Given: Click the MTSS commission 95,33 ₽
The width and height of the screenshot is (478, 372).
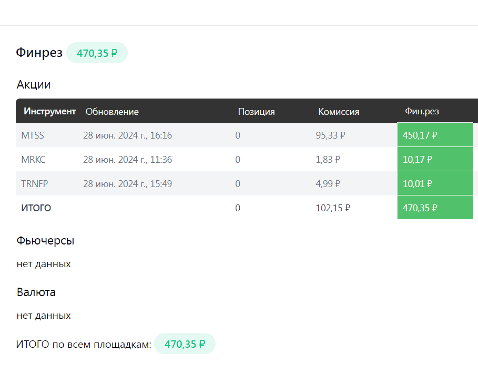Looking at the screenshot, I should 330,135.
